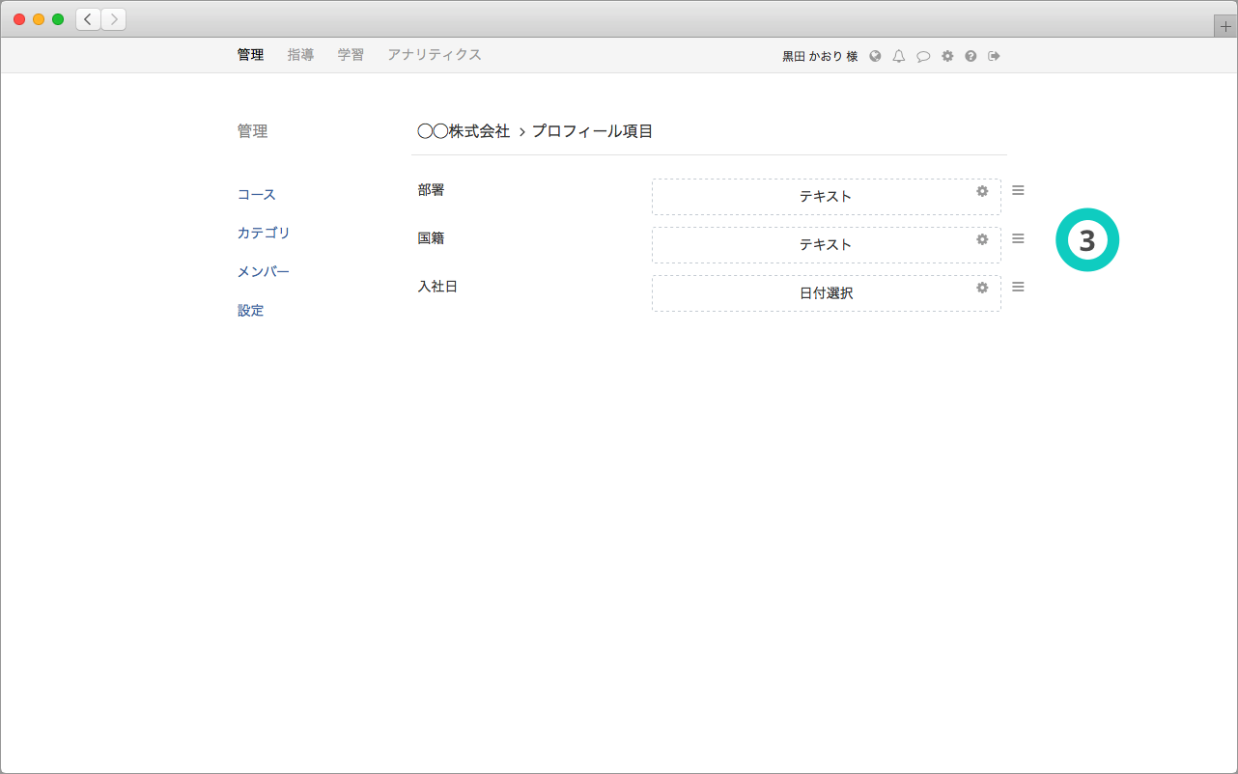Click the logout icon
Viewport: 1238px width, 774px height.
tap(994, 56)
